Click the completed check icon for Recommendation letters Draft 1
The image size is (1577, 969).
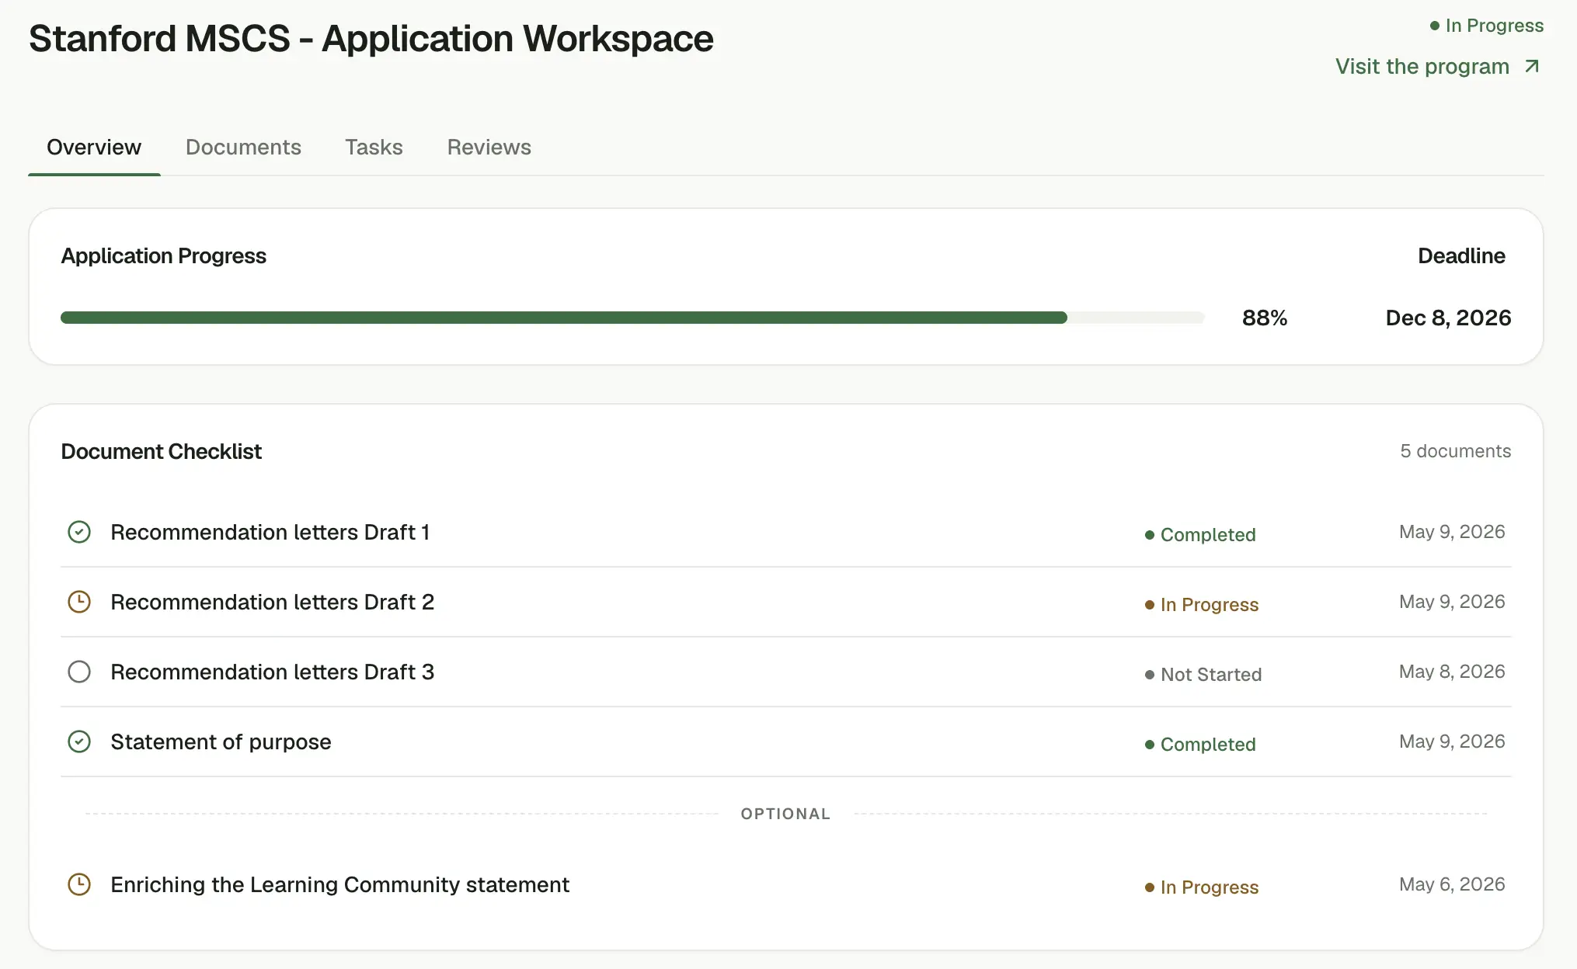(x=79, y=532)
